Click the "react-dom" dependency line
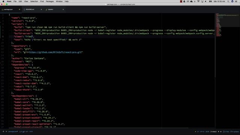The height and width of the screenshot is (135, 240). pyautogui.click(x=28, y=77)
